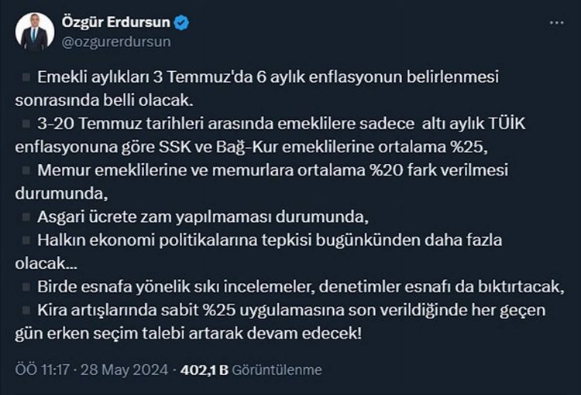581x395 pixels.
Task: Click the square bullet before 'Emekli aylıkları'
Action: pyautogui.click(x=26, y=77)
